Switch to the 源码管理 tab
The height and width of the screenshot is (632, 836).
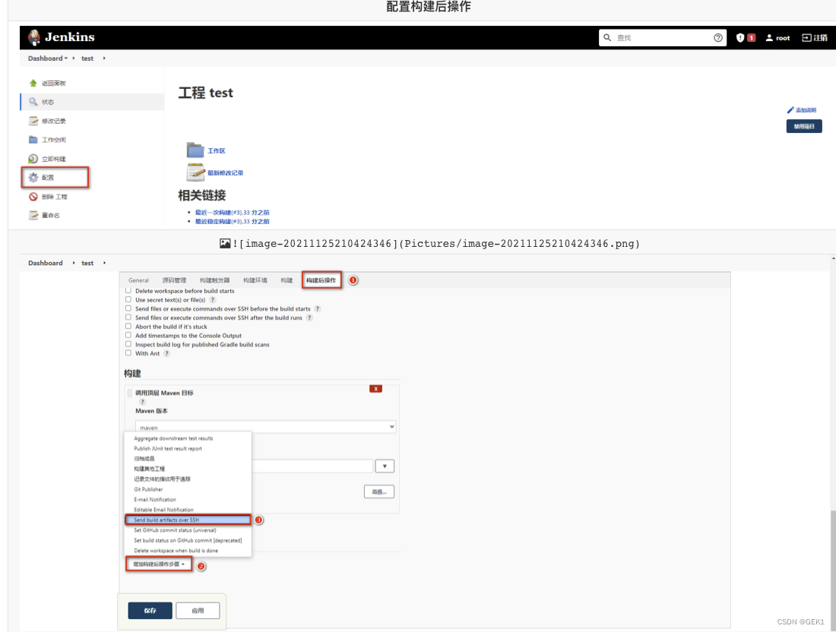pos(174,280)
